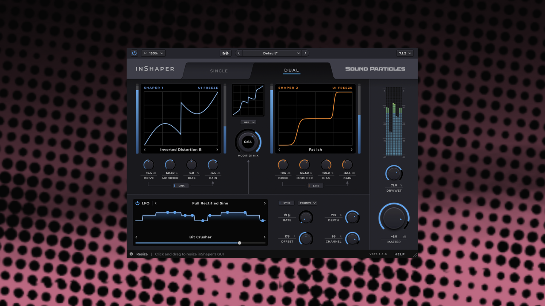
Task: Enable the LFO Sync toggle
Action: pyautogui.click(x=286, y=203)
